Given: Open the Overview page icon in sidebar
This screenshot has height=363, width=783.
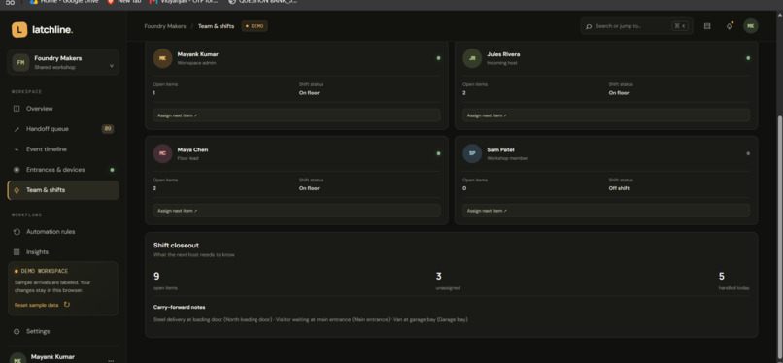Looking at the screenshot, I should point(17,109).
